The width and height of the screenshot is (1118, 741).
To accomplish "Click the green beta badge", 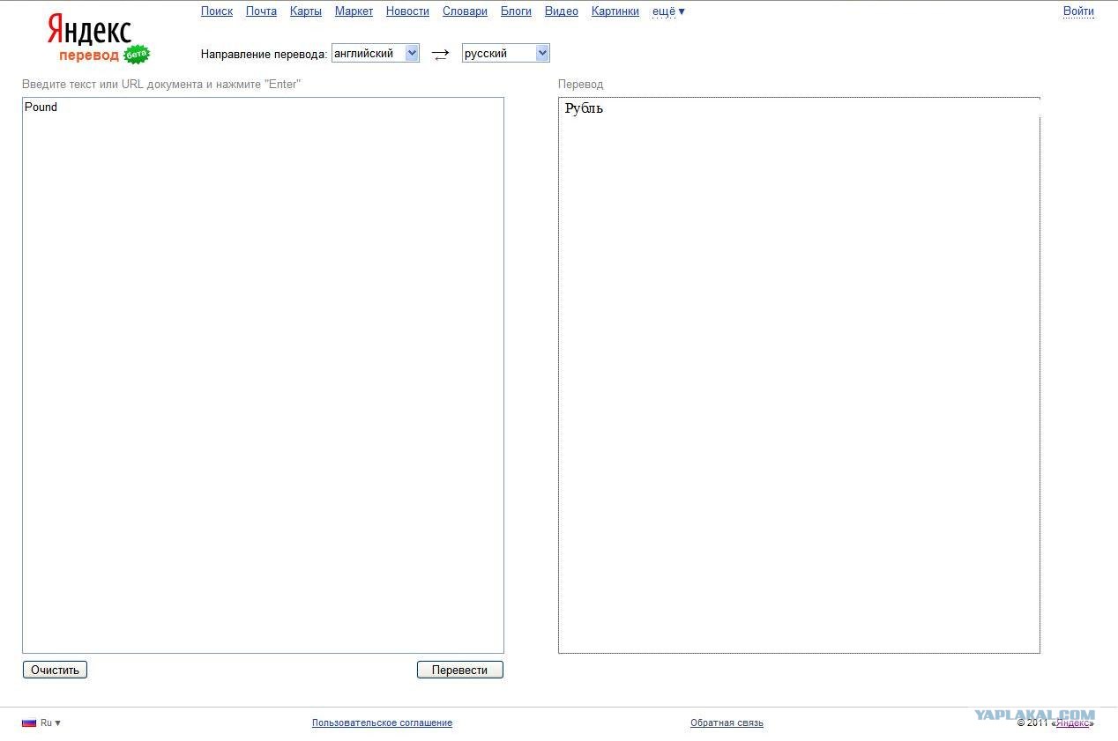I will click(x=137, y=55).
